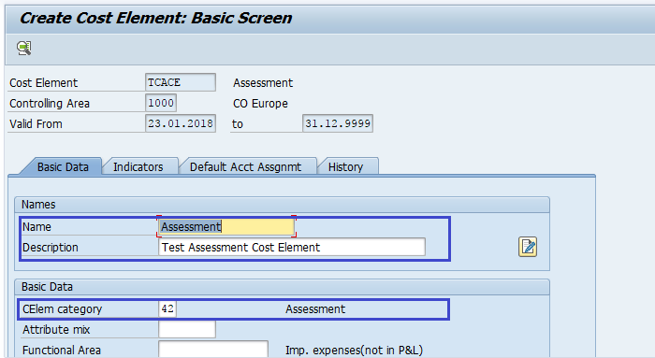Click the 'Create Cost Element: Basic Screen' title
Image resolution: width=655 pixels, height=358 pixels.
pyautogui.click(x=156, y=18)
